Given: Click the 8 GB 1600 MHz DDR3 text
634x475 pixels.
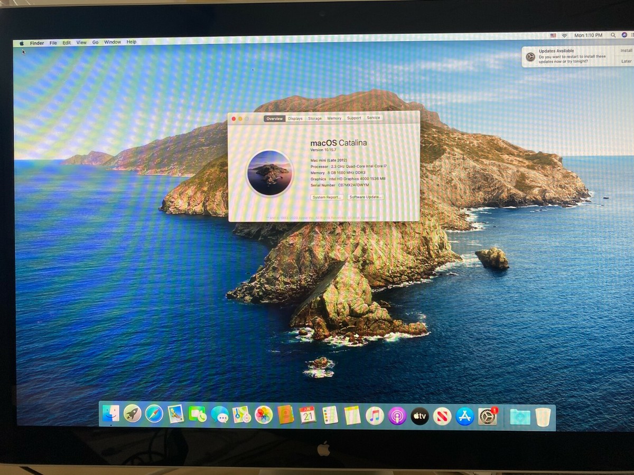Looking at the screenshot, I should point(347,173).
